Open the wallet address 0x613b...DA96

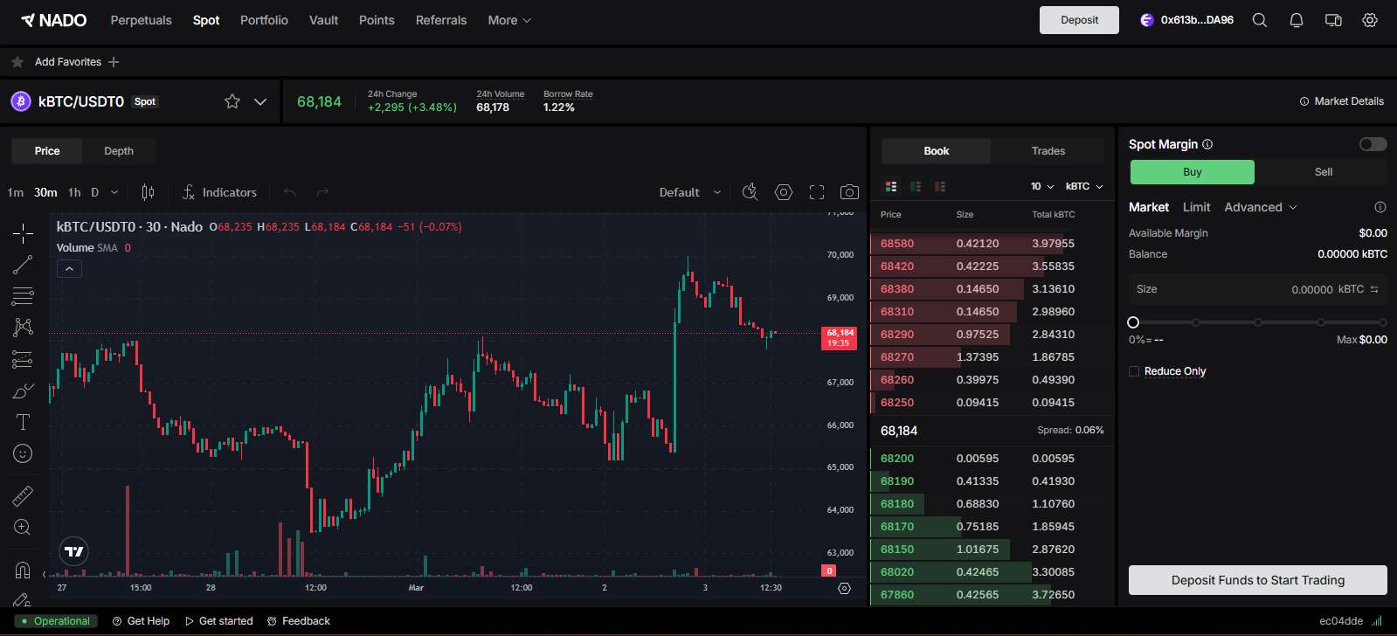coord(1186,20)
